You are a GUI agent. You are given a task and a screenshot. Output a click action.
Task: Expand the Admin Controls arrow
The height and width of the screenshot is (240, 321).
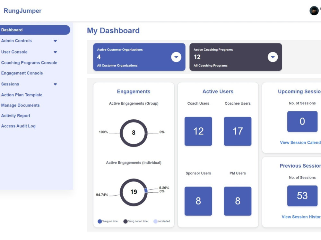tap(55, 41)
